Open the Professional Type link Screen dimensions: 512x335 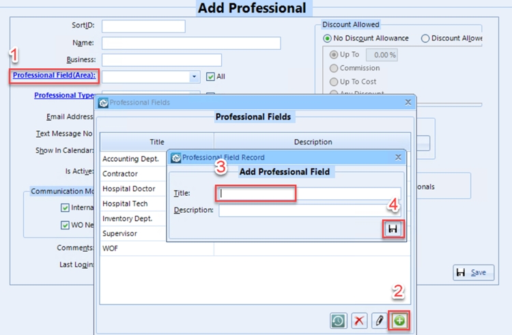point(65,96)
